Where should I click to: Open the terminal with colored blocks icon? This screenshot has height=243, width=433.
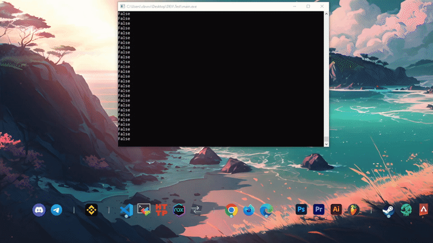[144, 210]
